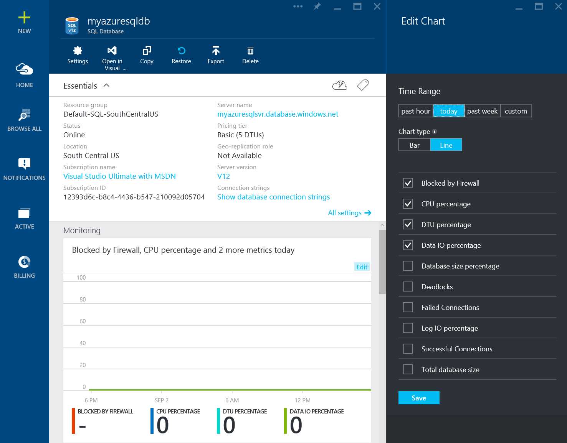The image size is (567, 443).
Task: Open the ellipsis more options menu
Action: (x=298, y=6)
